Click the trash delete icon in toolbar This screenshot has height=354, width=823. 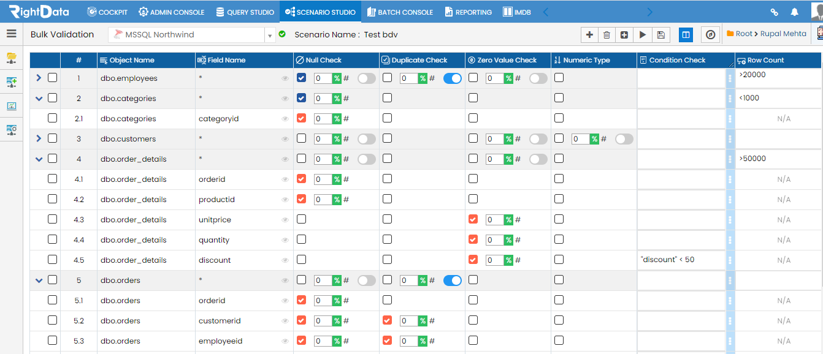tap(607, 35)
